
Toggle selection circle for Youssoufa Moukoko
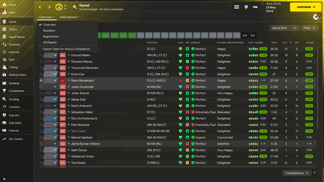(x=41, y=68)
